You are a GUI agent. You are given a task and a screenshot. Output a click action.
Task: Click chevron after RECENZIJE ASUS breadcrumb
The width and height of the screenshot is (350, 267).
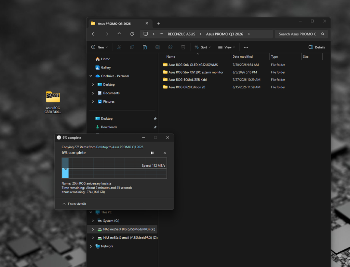[201, 34]
